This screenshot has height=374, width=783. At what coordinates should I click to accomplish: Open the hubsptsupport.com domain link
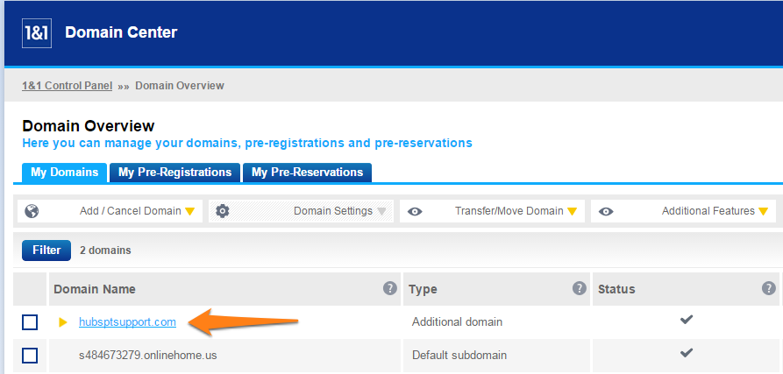(x=127, y=322)
